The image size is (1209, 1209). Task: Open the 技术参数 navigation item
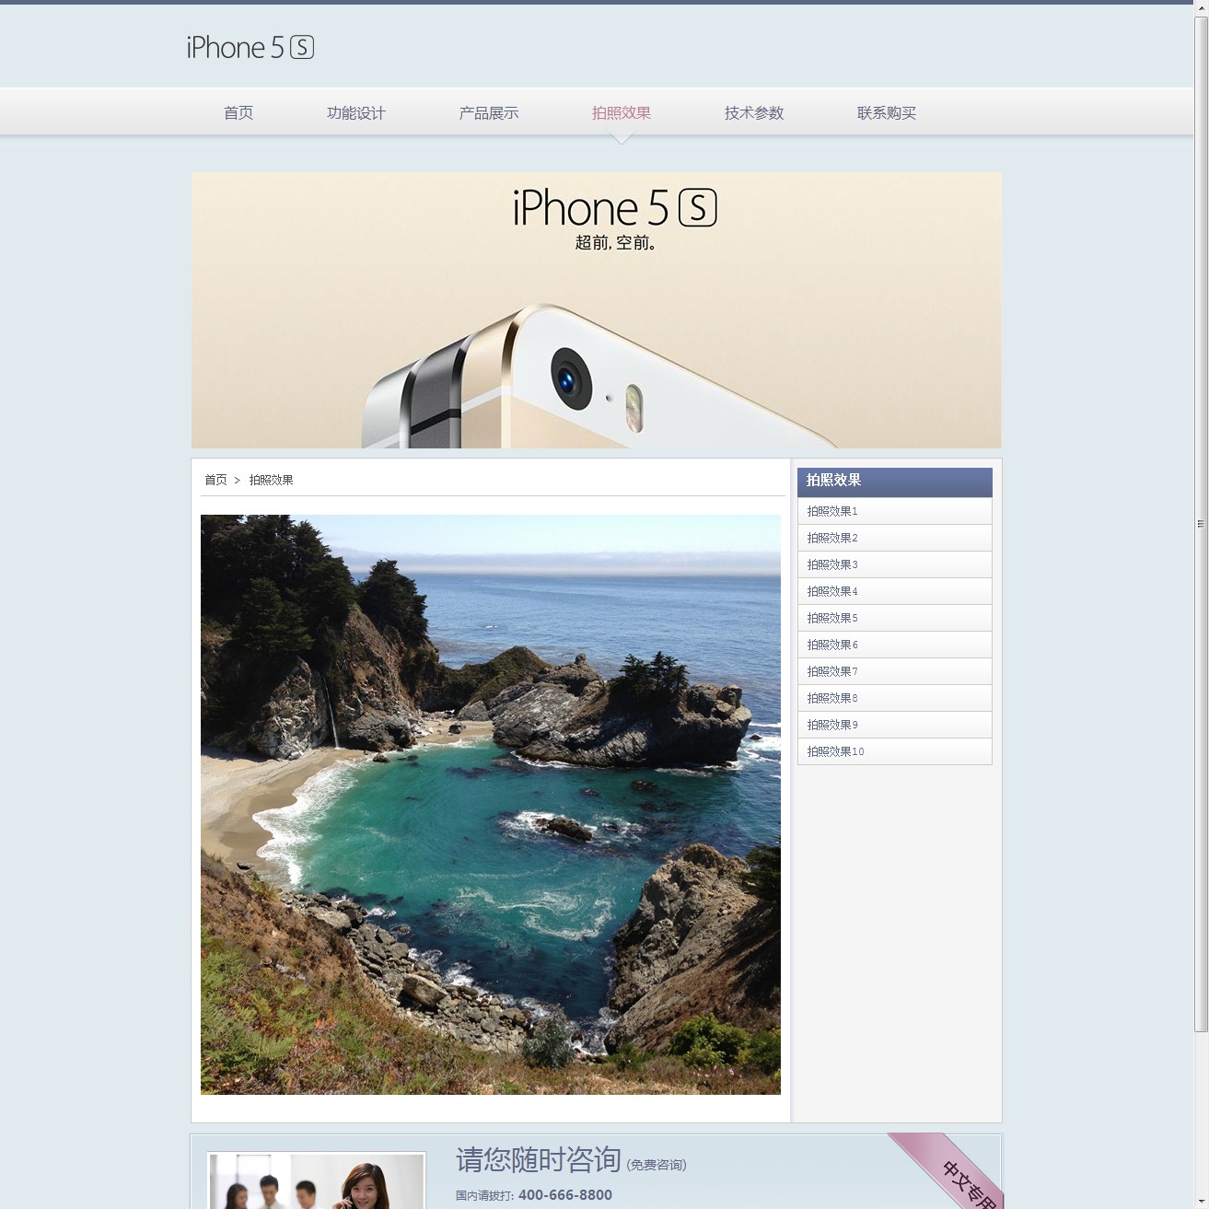pyautogui.click(x=754, y=113)
